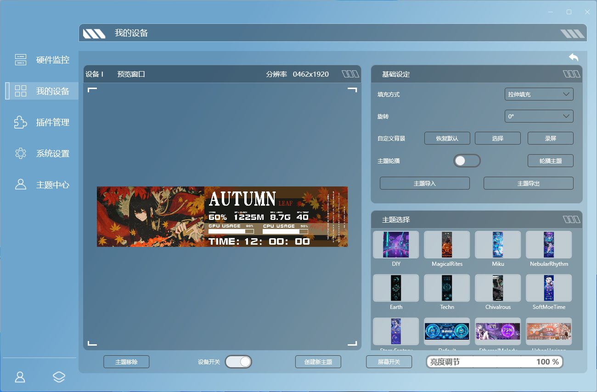Go to 插件管理 in the sidebar
Image resolution: width=597 pixels, height=392 pixels.
(x=42, y=122)
